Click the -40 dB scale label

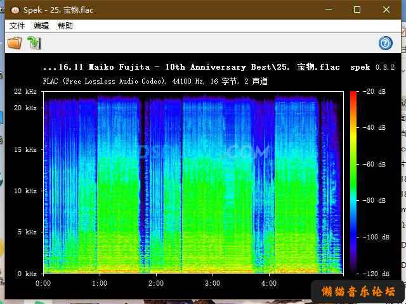click(x=374, y=127)
